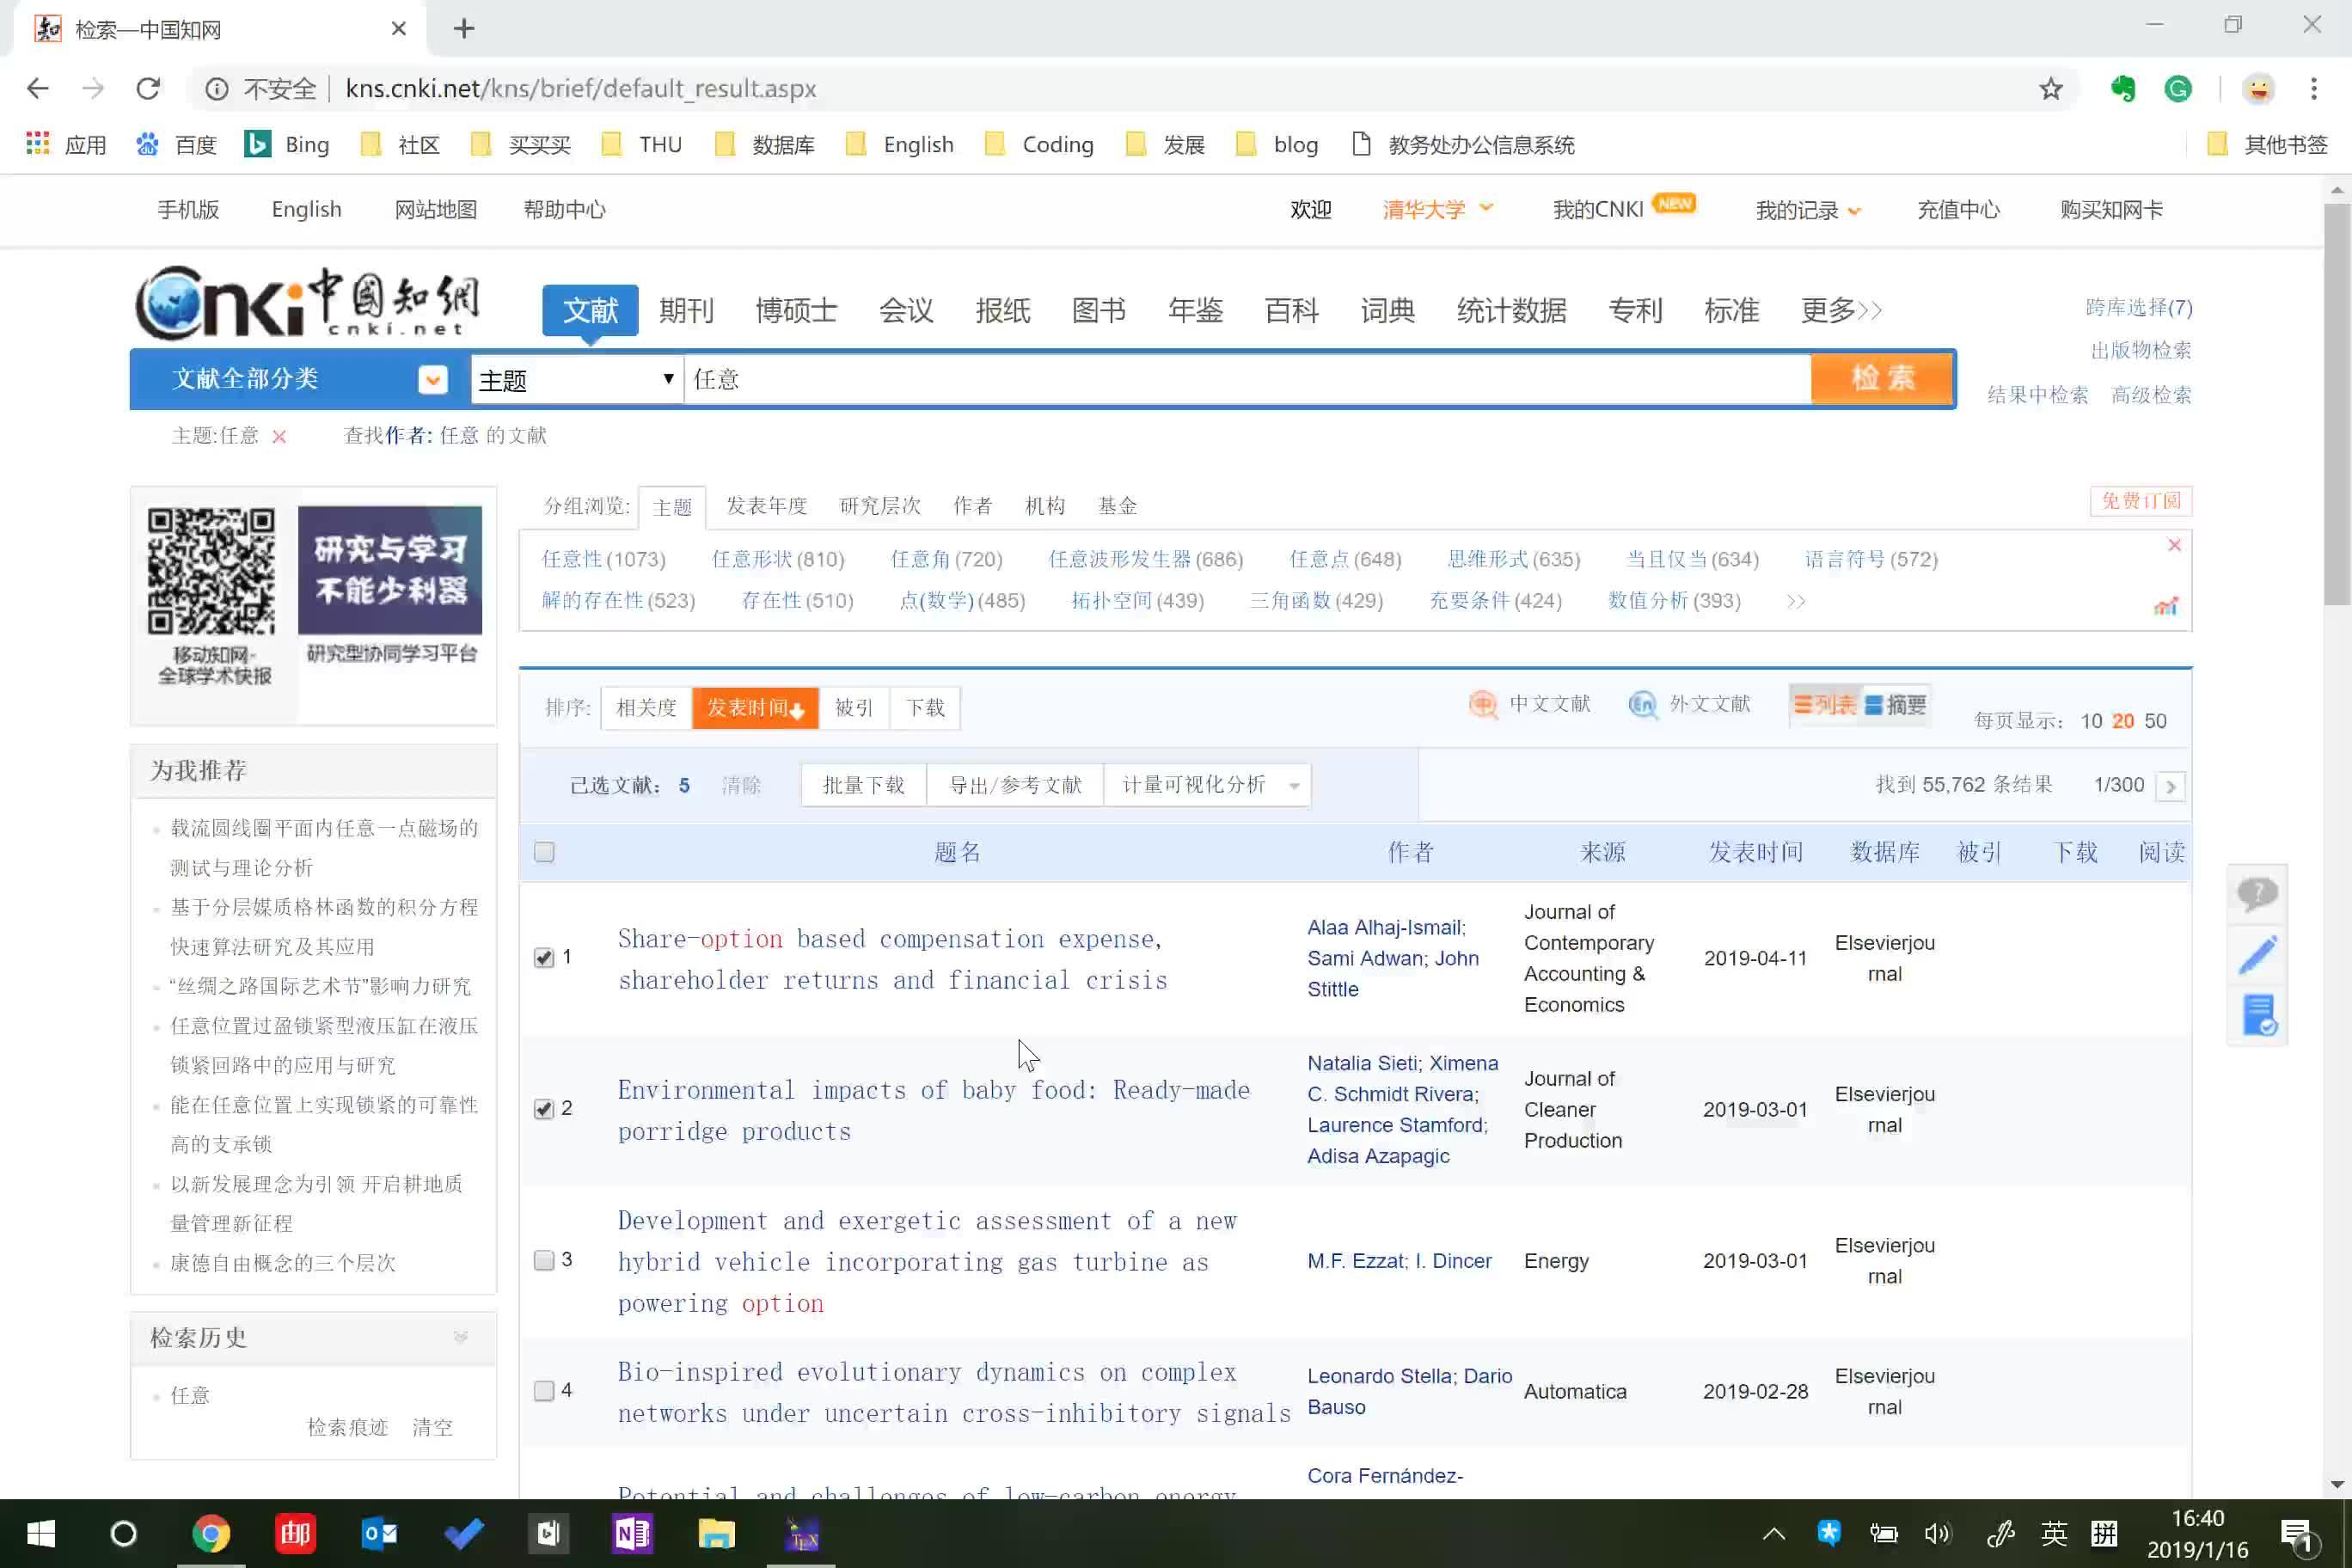The width and height of the screenshot is (2352, 1568).
Task: Click inside the search keyword input field
Action: (x=1200, y=379)
